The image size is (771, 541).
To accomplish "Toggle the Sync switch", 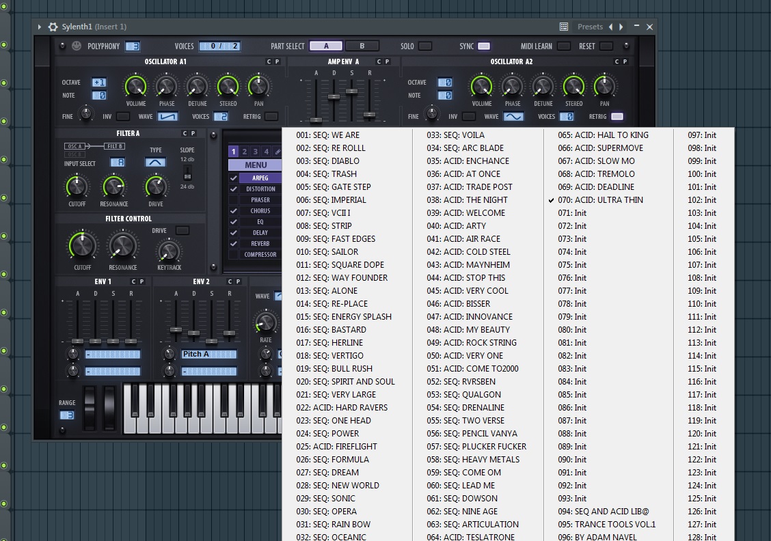I will click(x=484, y=46).
